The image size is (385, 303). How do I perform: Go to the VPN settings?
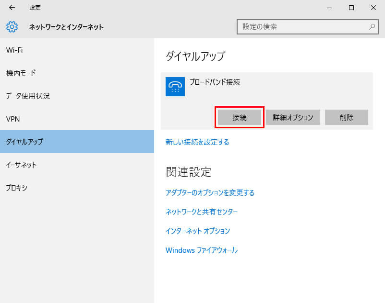pos(13,119)
